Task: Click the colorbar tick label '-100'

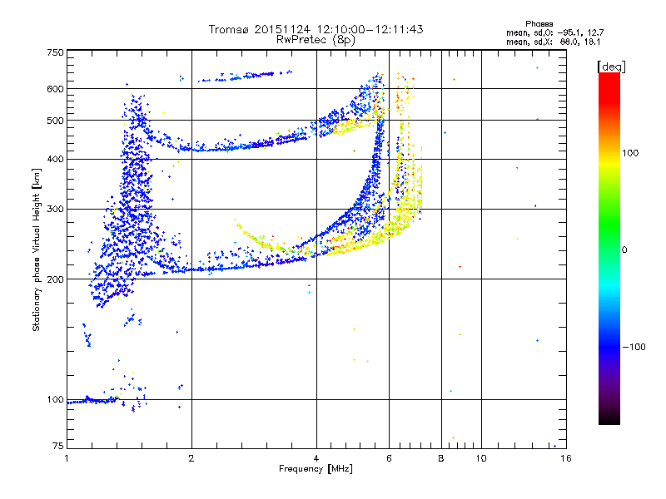Action: pos(634,347)
